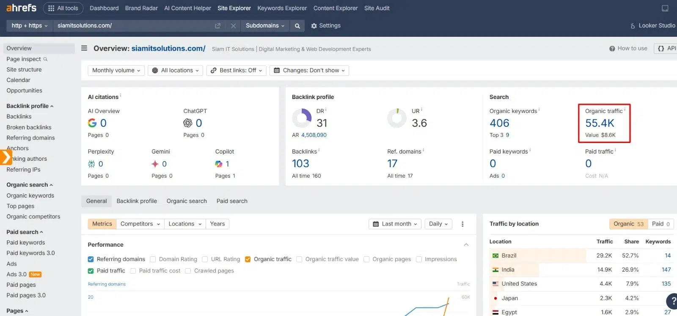Click the siamitsolutions.com/ title link
The height and width of the screenshot is (316, 677).
coord(168,49)
